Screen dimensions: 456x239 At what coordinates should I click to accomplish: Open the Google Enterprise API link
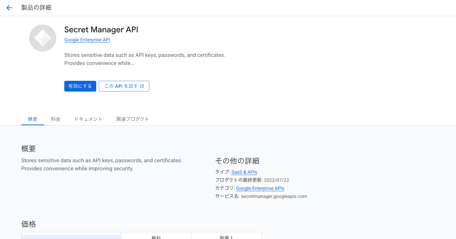tap(87, 40)
